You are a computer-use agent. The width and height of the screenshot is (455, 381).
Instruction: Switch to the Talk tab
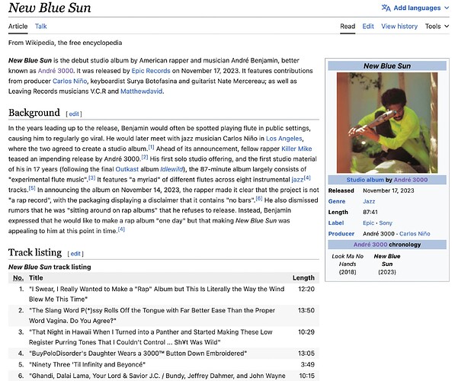pos(40,27)
